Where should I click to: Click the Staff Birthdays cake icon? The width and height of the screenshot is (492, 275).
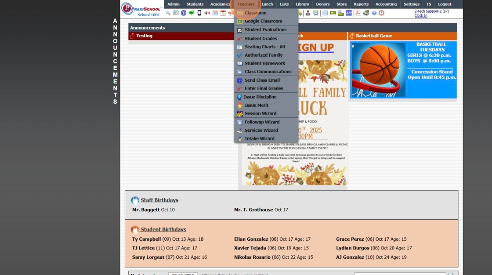pyautogui.click(x=135, y=200)
